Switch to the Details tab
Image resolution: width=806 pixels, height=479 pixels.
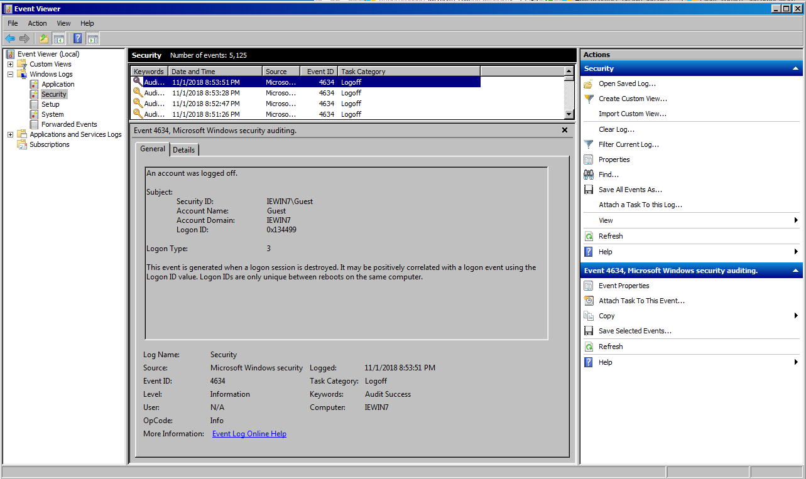point(184,149)
